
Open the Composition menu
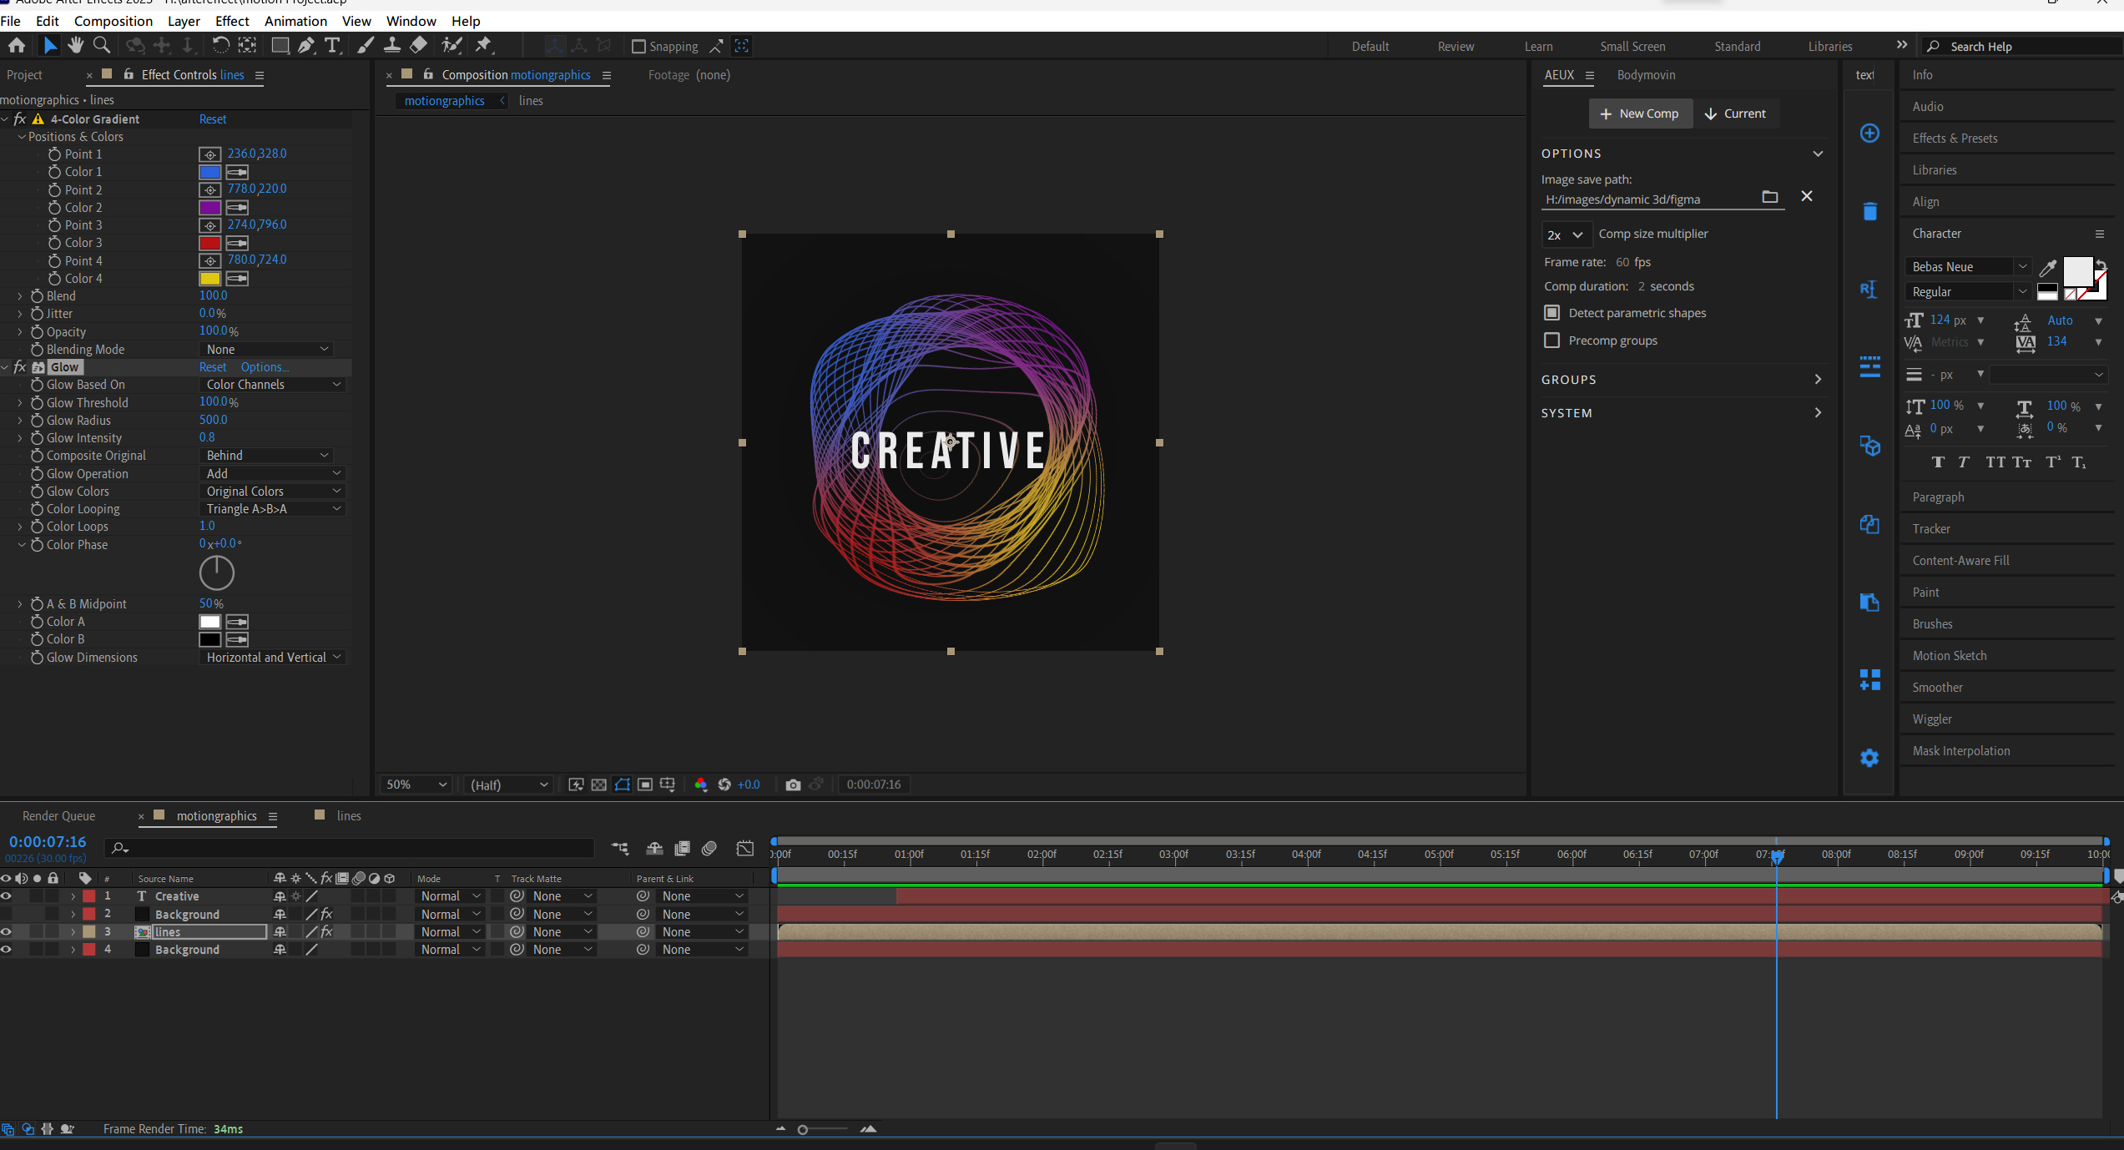tap(114, 21)
